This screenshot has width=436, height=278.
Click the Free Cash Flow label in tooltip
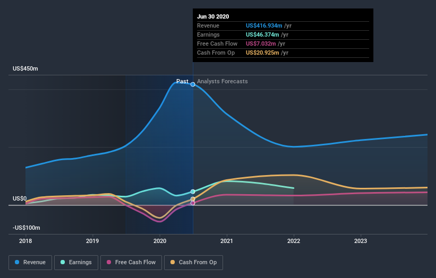(x=217, y=44)
